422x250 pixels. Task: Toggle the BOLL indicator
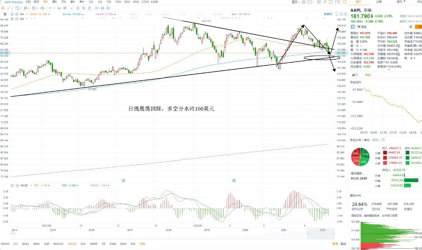pyautogui.click(x=26, y=244)
